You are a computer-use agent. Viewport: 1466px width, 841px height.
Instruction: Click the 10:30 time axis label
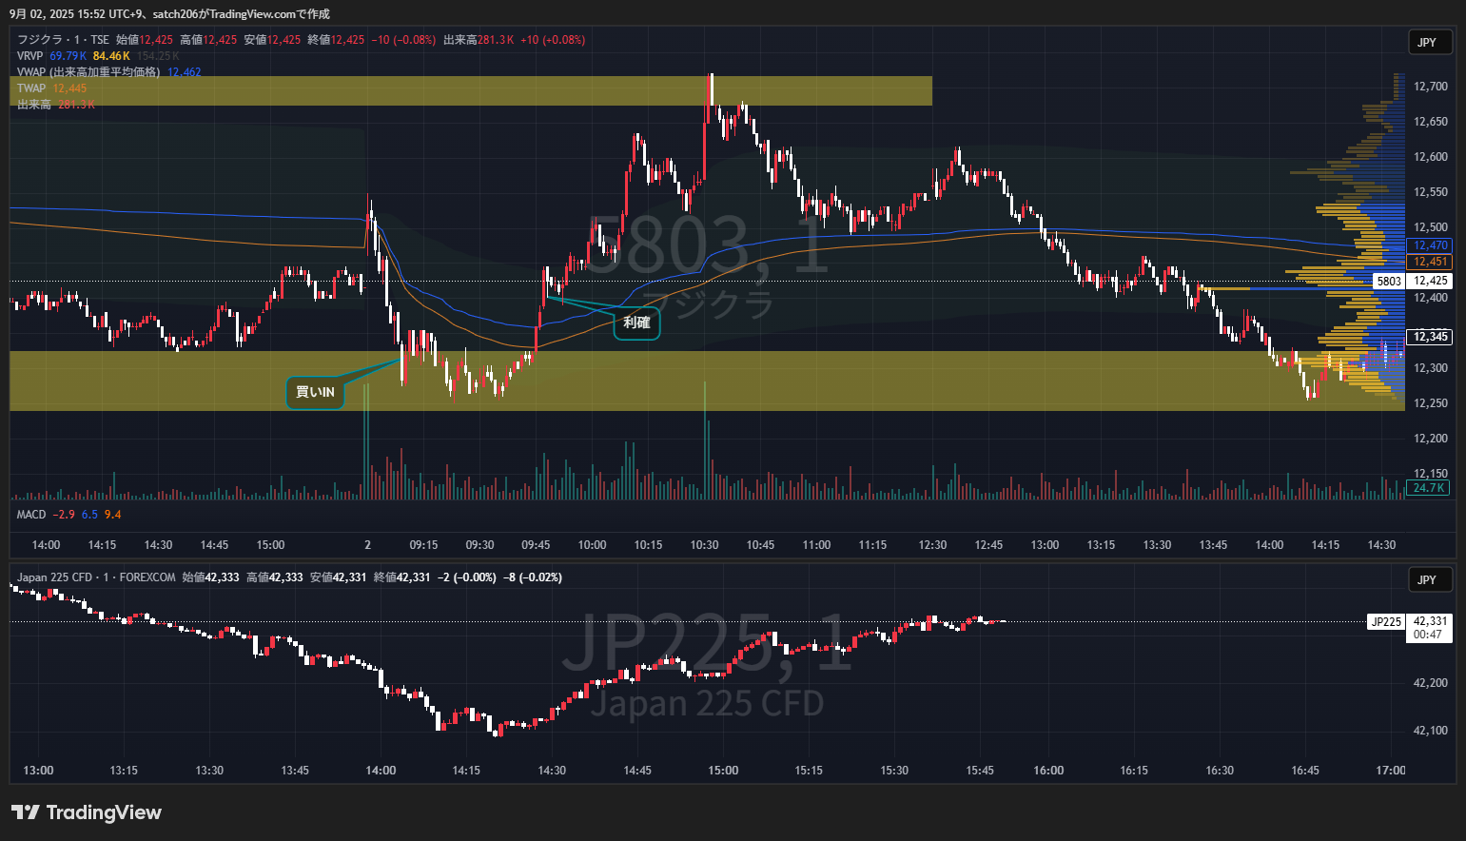pos(704,545)
